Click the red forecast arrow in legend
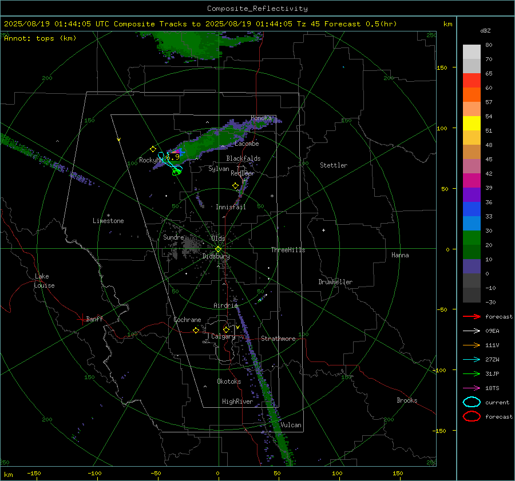 click(472, 316)
